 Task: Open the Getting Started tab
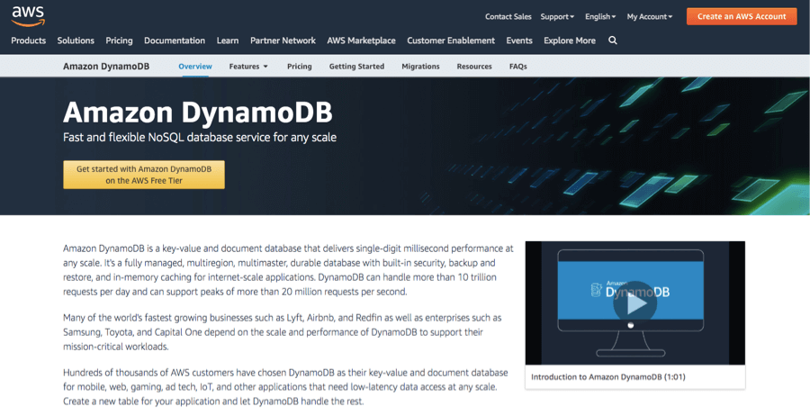click(x=356, y=66)
